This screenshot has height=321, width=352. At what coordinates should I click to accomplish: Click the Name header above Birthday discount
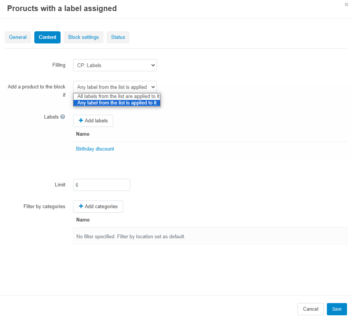click(x=83, y=134)
